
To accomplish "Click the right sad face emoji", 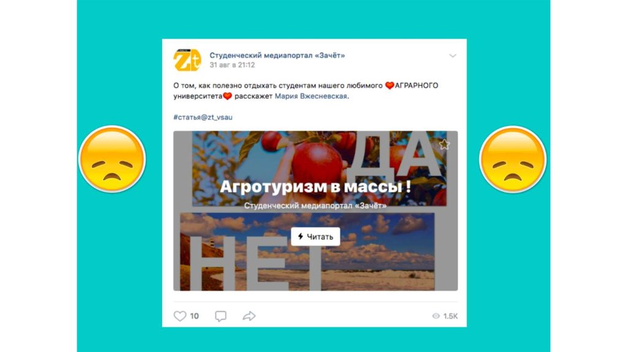I will click(x=513, y=159).
